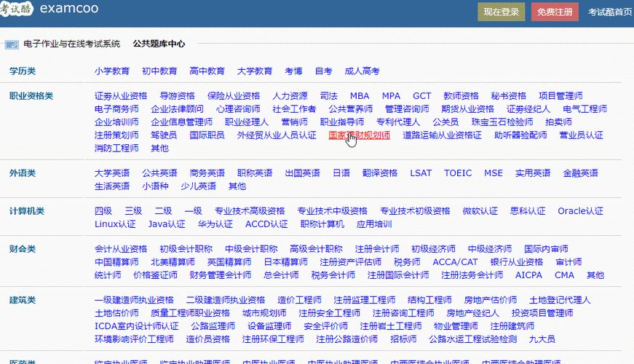
Task: Open 电子作业与在线考试系统 section
Action: (x=71, y=44)
